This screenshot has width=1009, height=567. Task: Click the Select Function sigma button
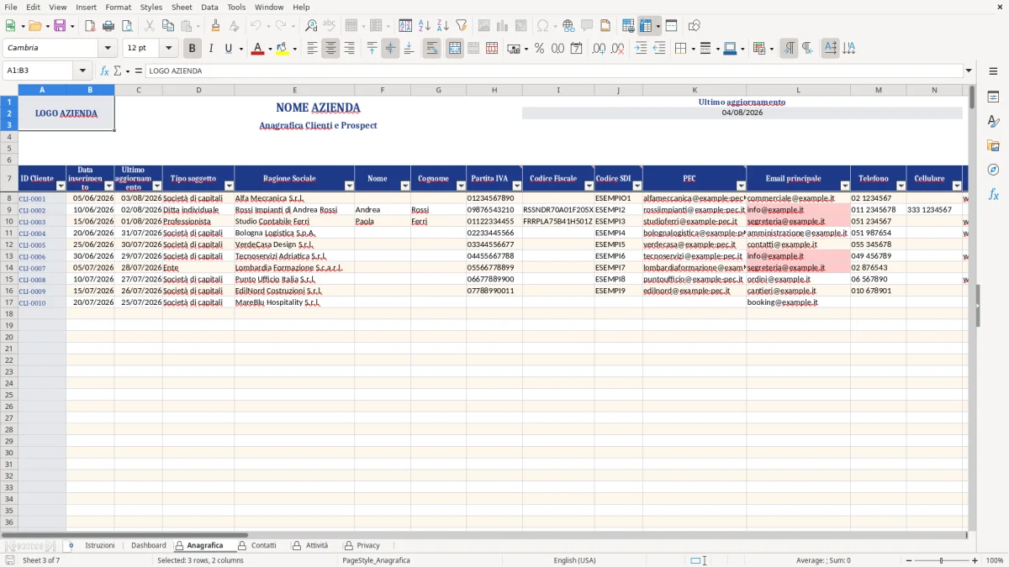click(x=118, y=71)
